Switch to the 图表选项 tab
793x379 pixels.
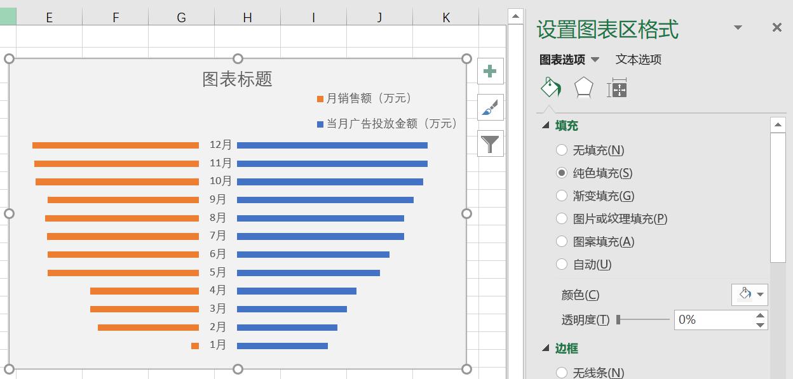click(562, 60)
